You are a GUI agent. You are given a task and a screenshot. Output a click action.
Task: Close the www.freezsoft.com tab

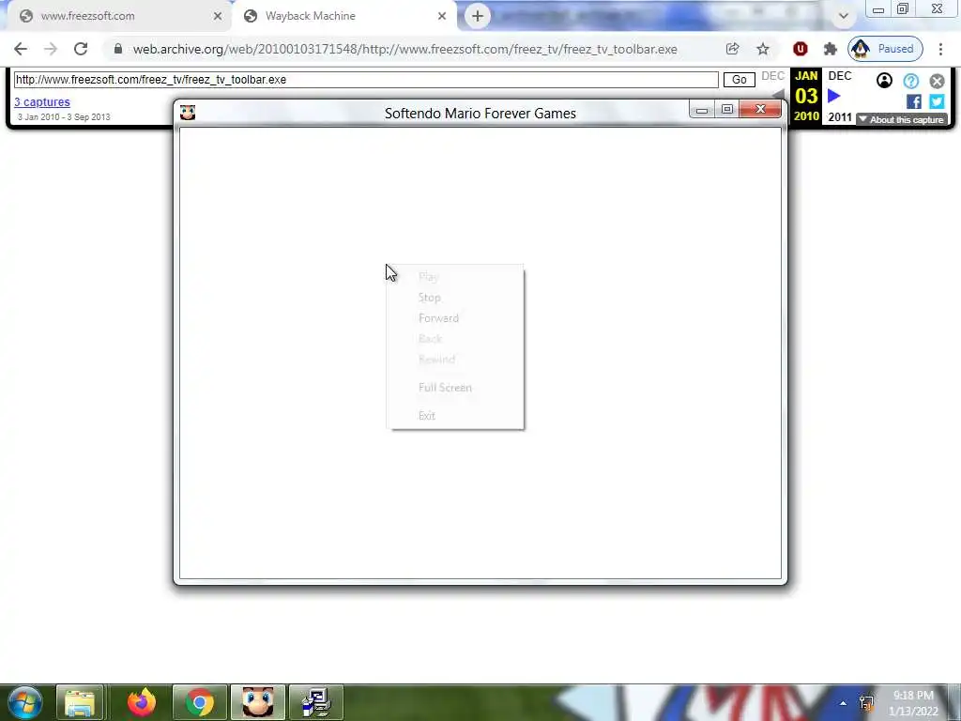click(x=218, y=17)
